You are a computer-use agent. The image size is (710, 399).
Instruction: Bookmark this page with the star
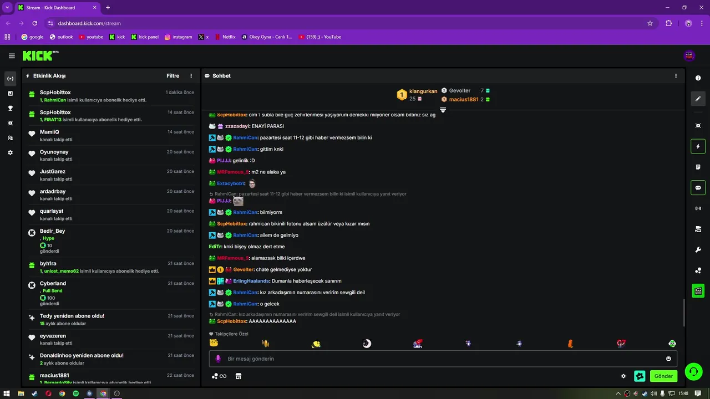point(650,23)
